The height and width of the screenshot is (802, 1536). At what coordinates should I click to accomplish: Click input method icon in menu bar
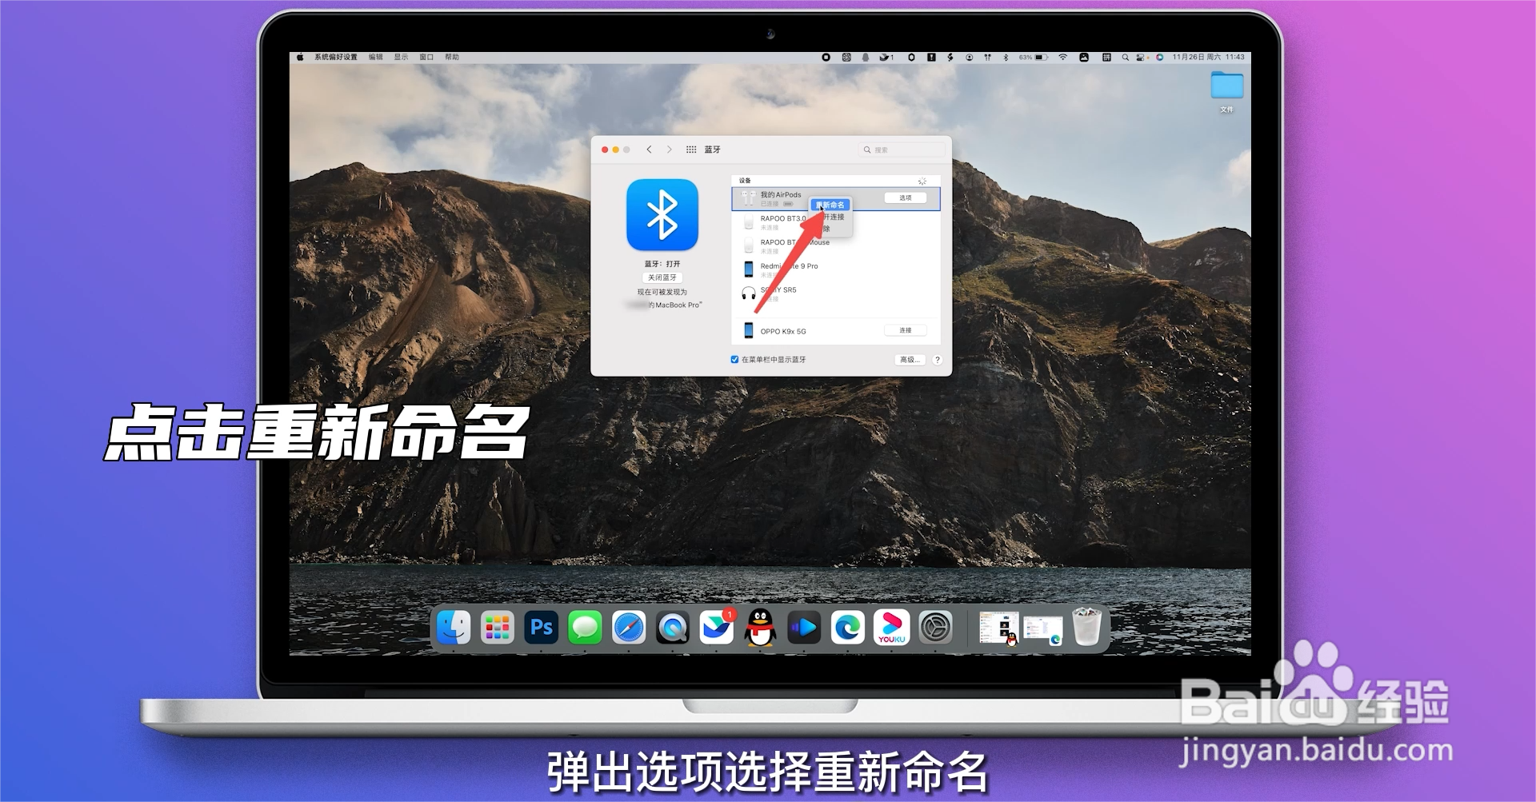1106,58
